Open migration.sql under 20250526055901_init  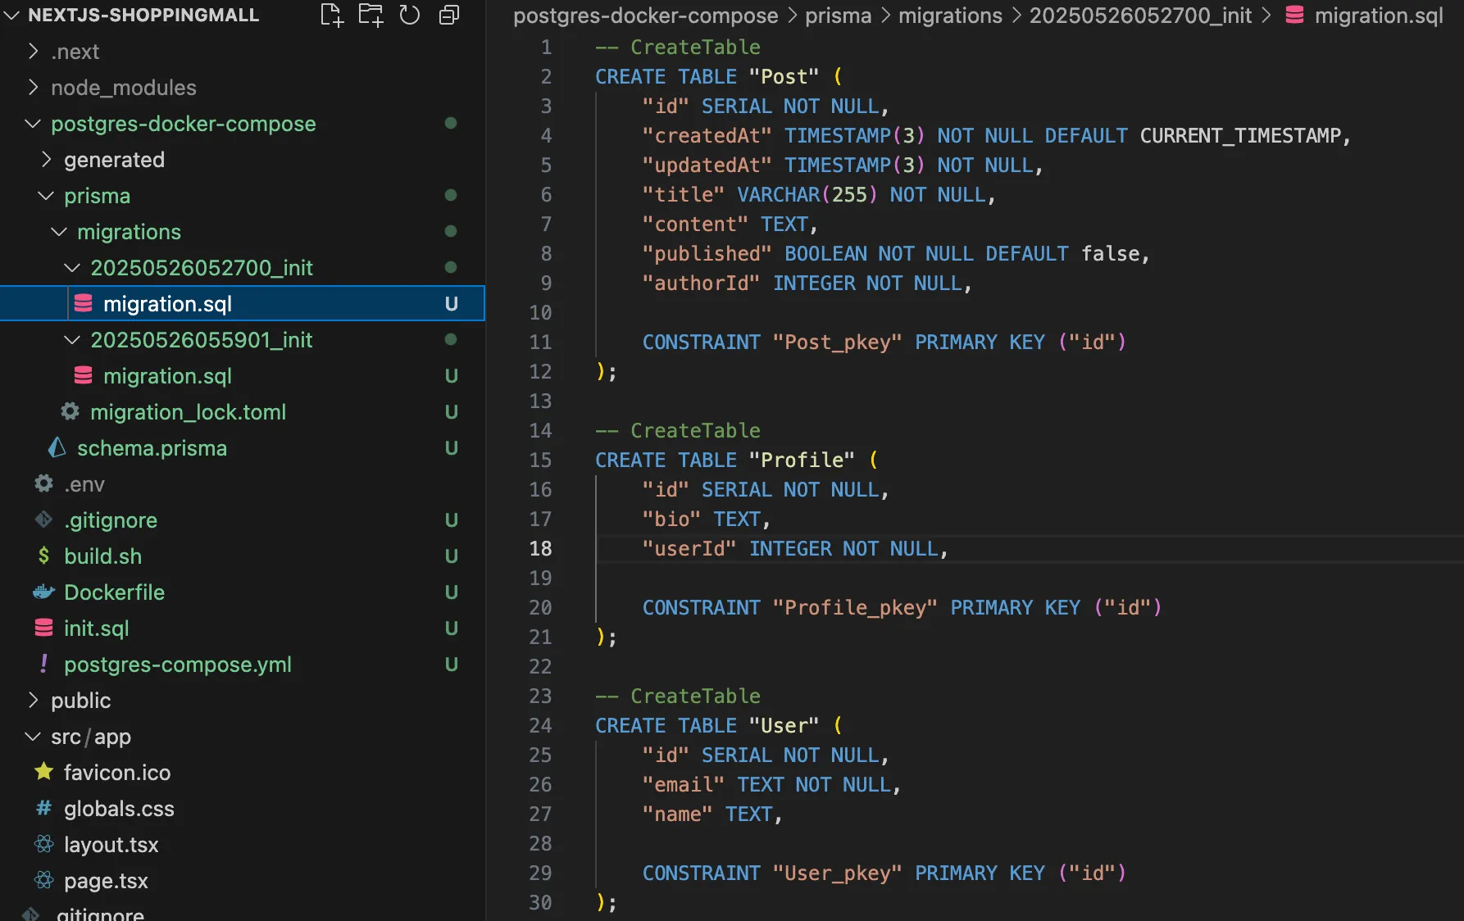(167, 376)
